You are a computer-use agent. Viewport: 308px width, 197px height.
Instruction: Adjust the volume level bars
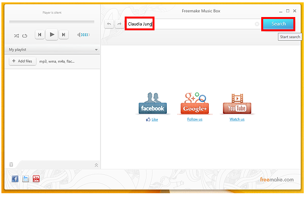pyautogui.click(x=86, y=35)
